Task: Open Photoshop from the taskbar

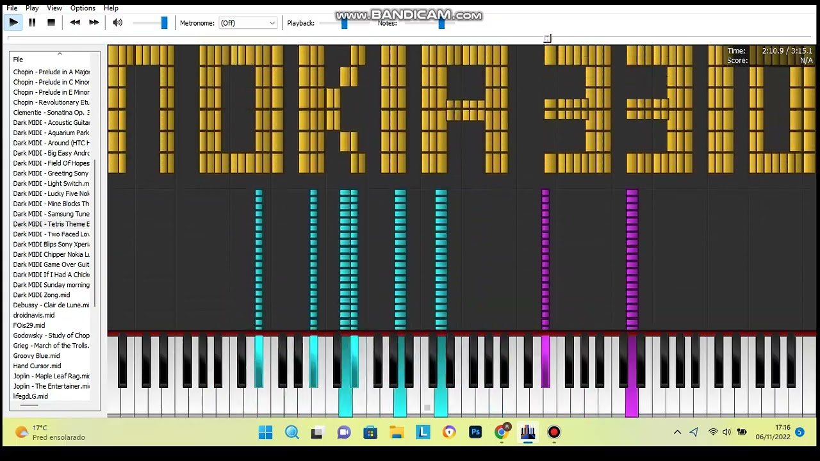Action: click(475, 433)
